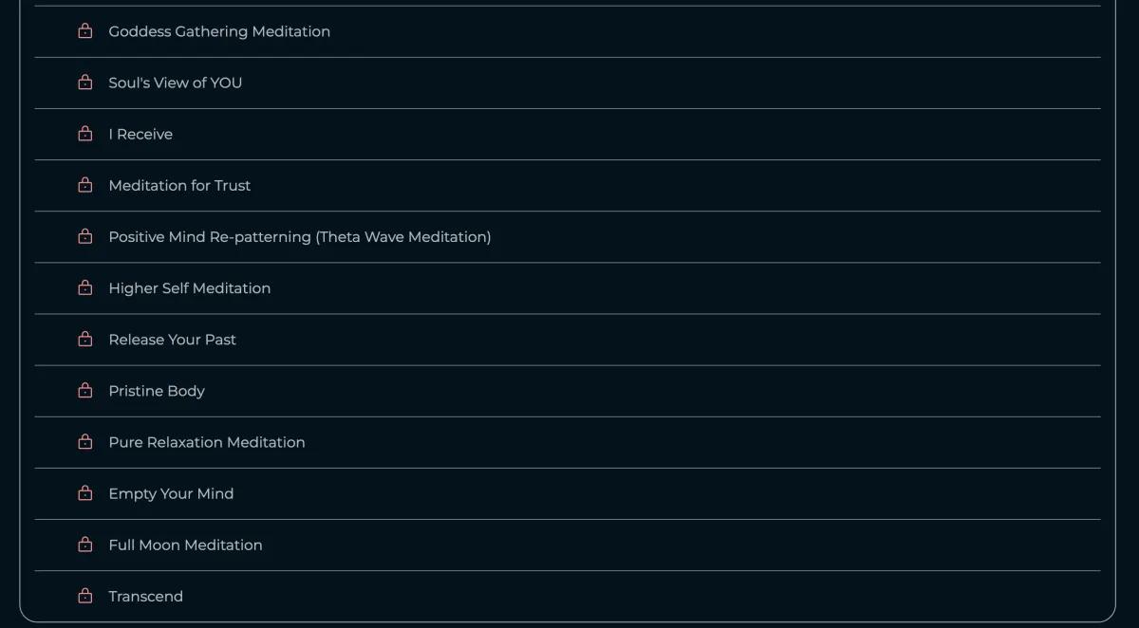Click the lock icon next to Meditation for Trust

(85, 185)
